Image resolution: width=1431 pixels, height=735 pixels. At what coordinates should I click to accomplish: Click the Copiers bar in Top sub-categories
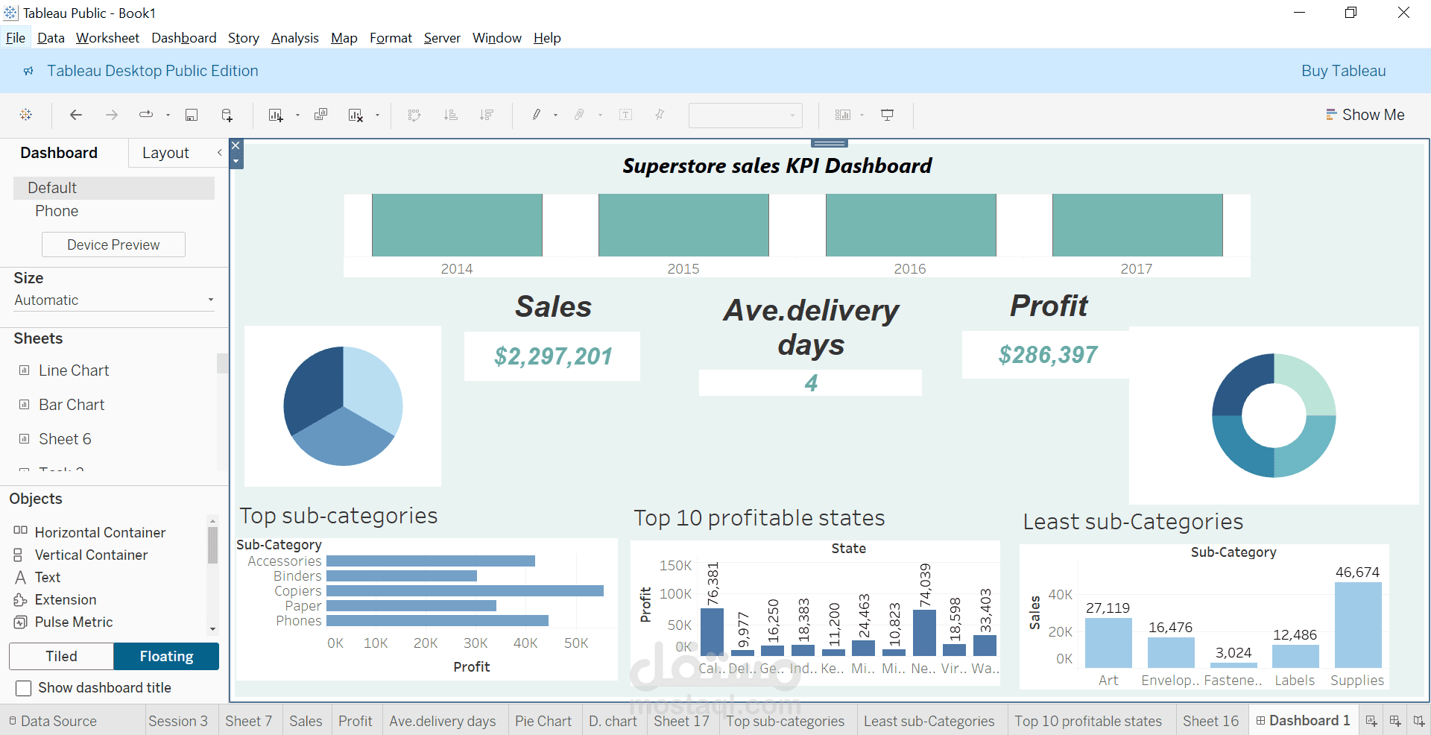[x=465, y=591]
